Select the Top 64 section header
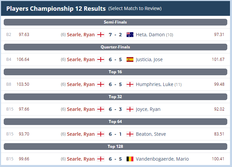 click(115, 122)
